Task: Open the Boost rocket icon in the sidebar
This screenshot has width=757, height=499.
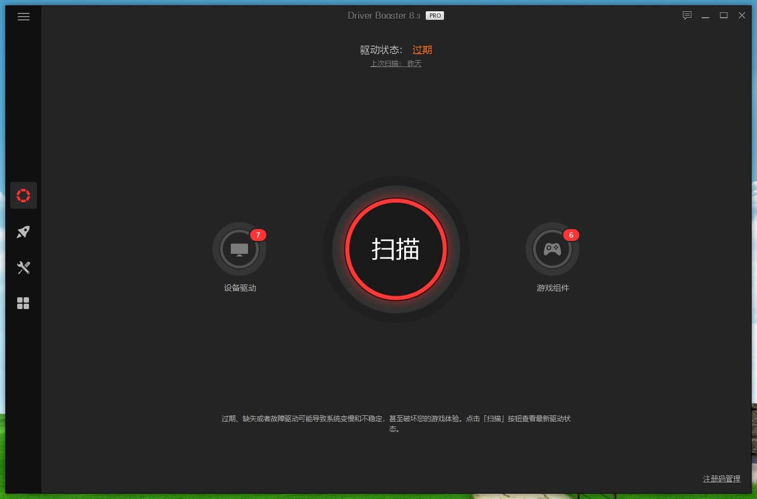Action: [23, 231]
